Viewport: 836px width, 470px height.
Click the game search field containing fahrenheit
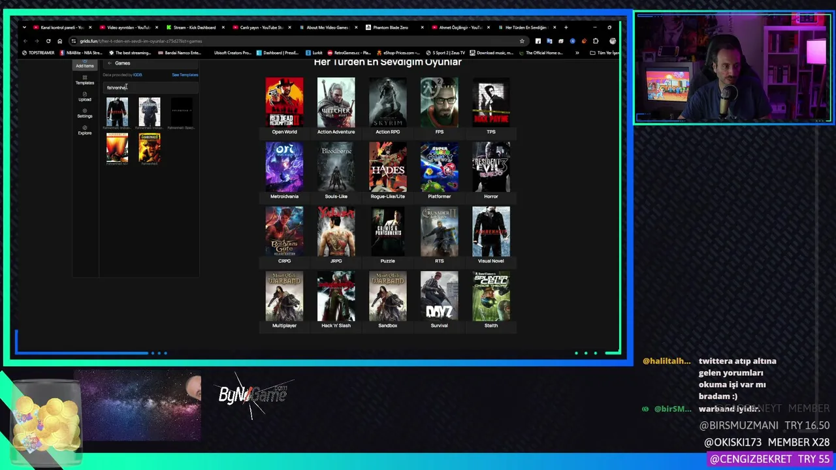pos(150,87)
